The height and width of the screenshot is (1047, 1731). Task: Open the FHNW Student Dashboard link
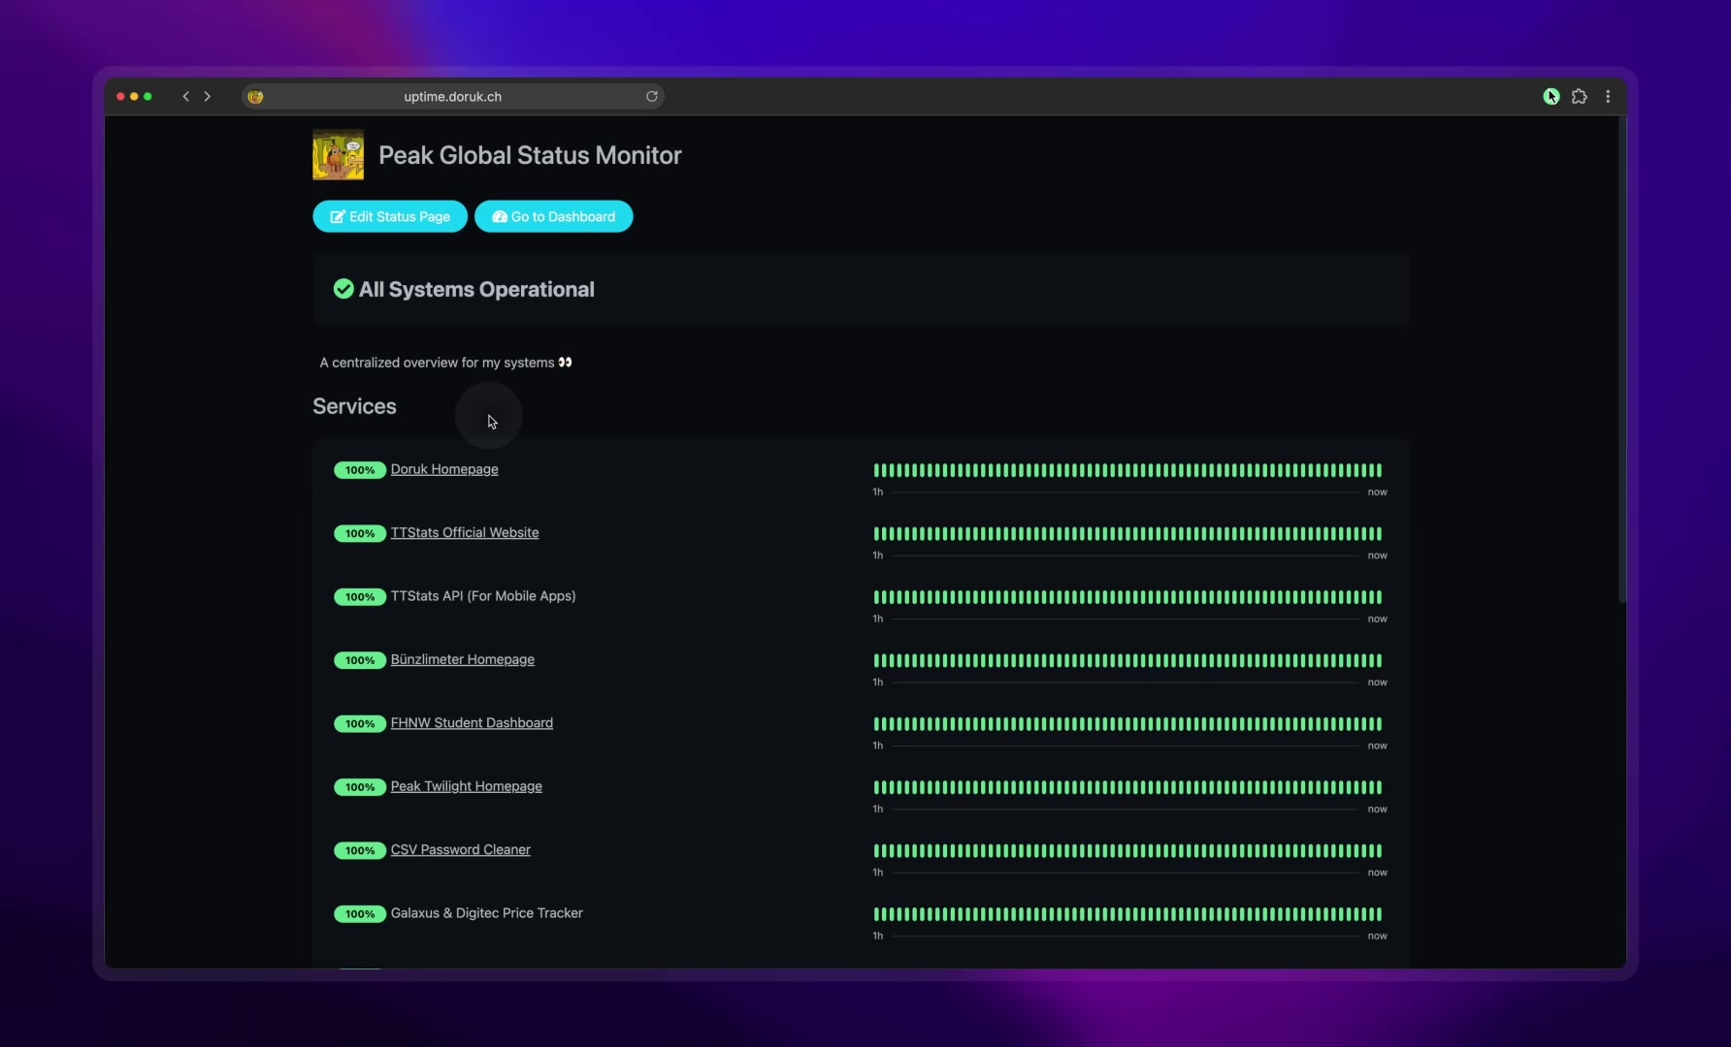point(472,723)
